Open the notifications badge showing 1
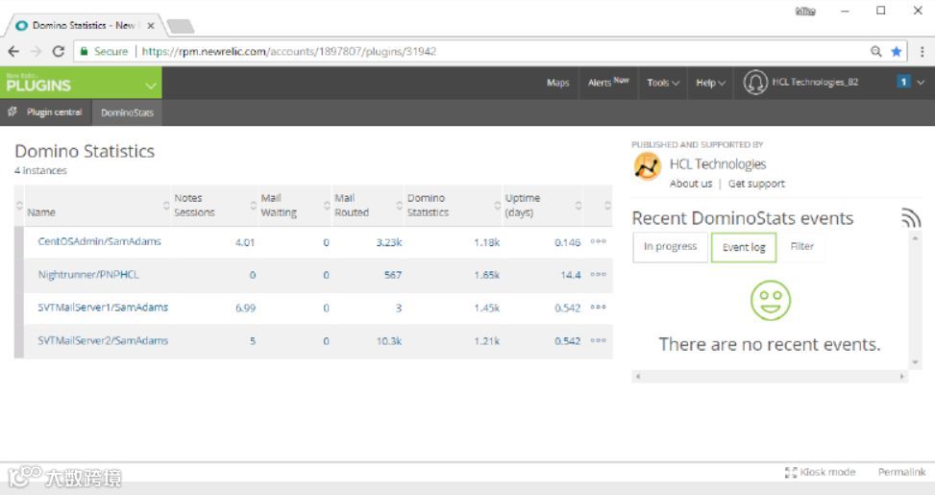 click(x=903, y=82)
